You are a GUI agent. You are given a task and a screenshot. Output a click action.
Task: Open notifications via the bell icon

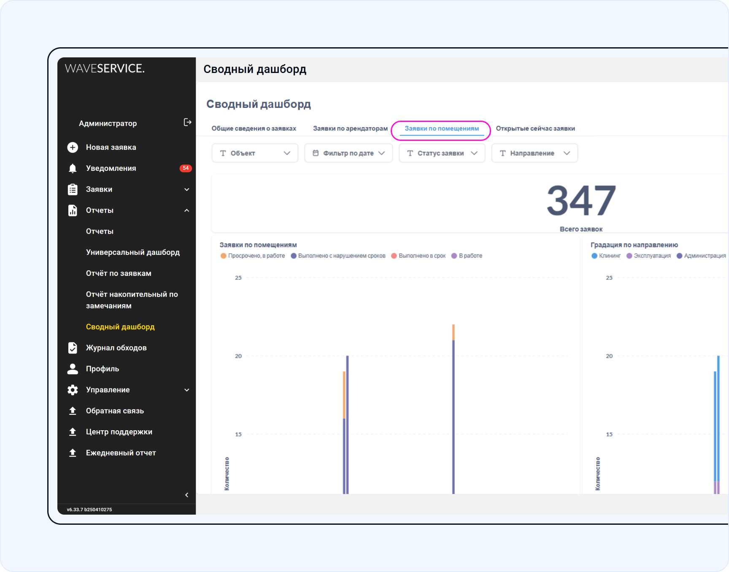click(x=73, y=168)
